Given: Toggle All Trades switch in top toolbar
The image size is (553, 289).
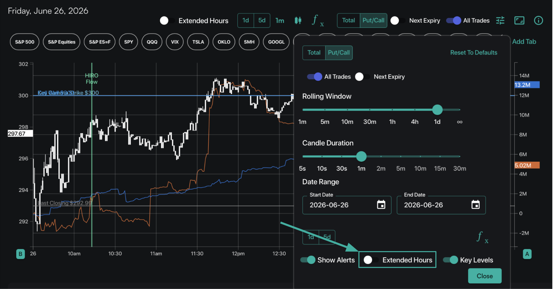Looking at the screenshot, I should pos(454,21).
